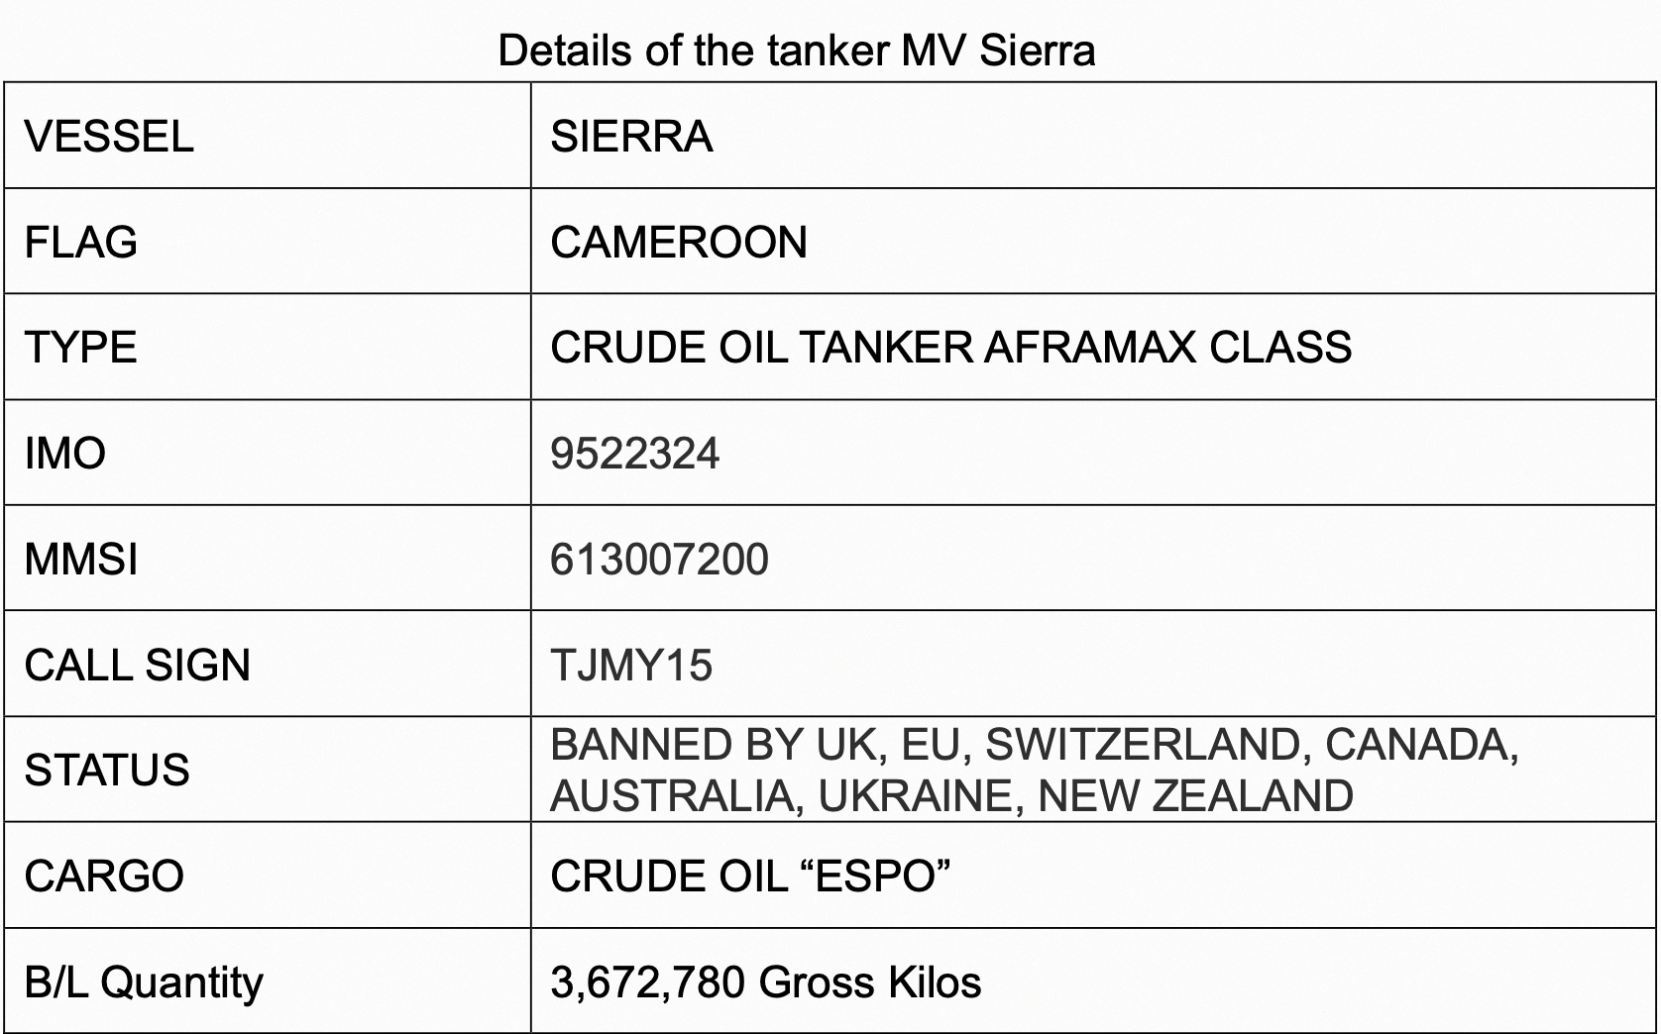Viewport: 1661px width, 1034px height.
Task: Click the CRUDE OIL TANKER AFRAMAX CLASS text
Action: click(x=950, y=348)
